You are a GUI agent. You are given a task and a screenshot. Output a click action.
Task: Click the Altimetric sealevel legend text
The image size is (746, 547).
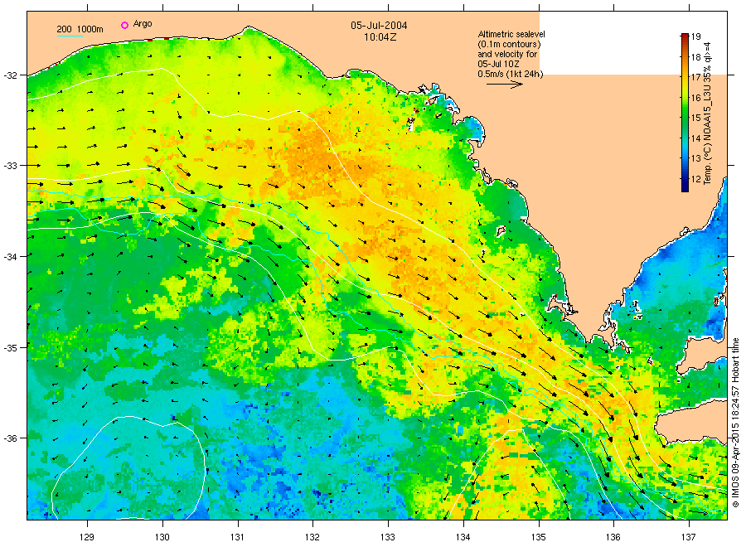[511, 54]
